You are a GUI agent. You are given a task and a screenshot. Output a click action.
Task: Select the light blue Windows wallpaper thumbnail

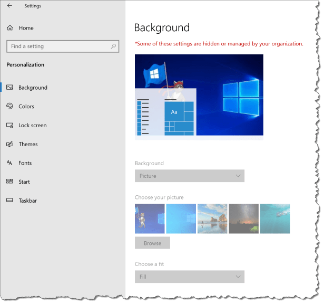coord(181,218)
